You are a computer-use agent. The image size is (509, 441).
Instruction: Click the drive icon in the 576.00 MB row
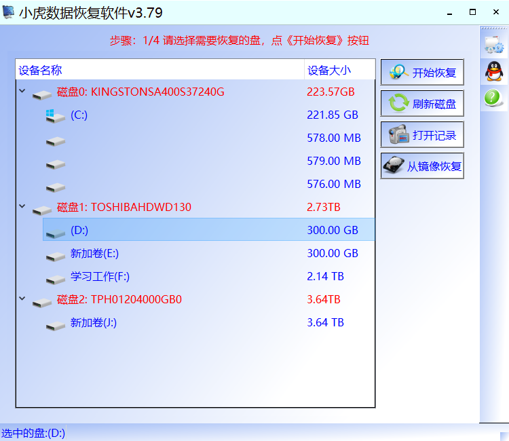coord(56,187)
